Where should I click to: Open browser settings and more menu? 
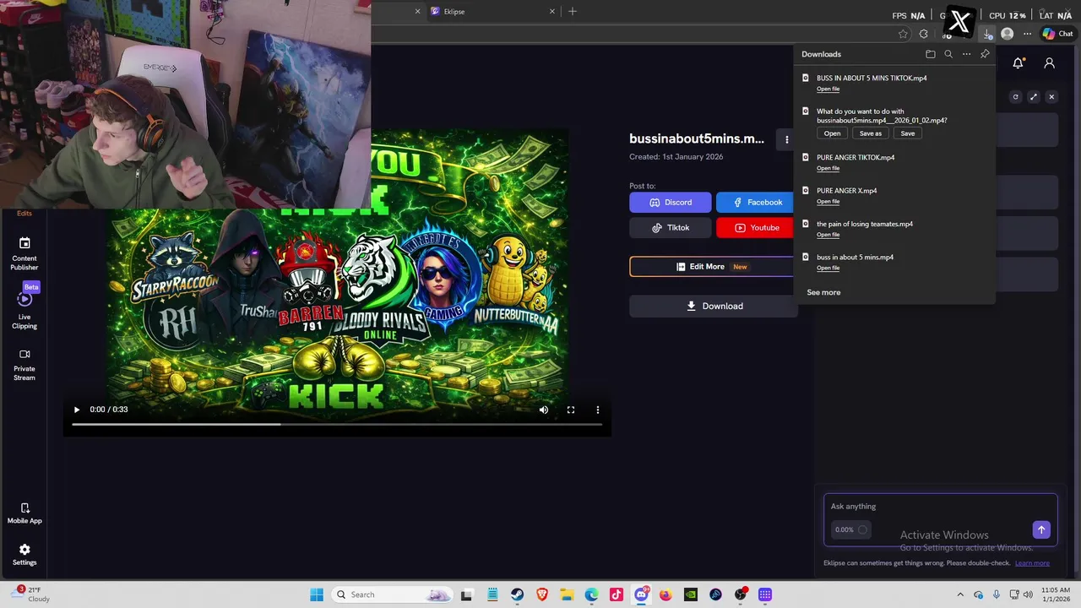point(1027,34)
